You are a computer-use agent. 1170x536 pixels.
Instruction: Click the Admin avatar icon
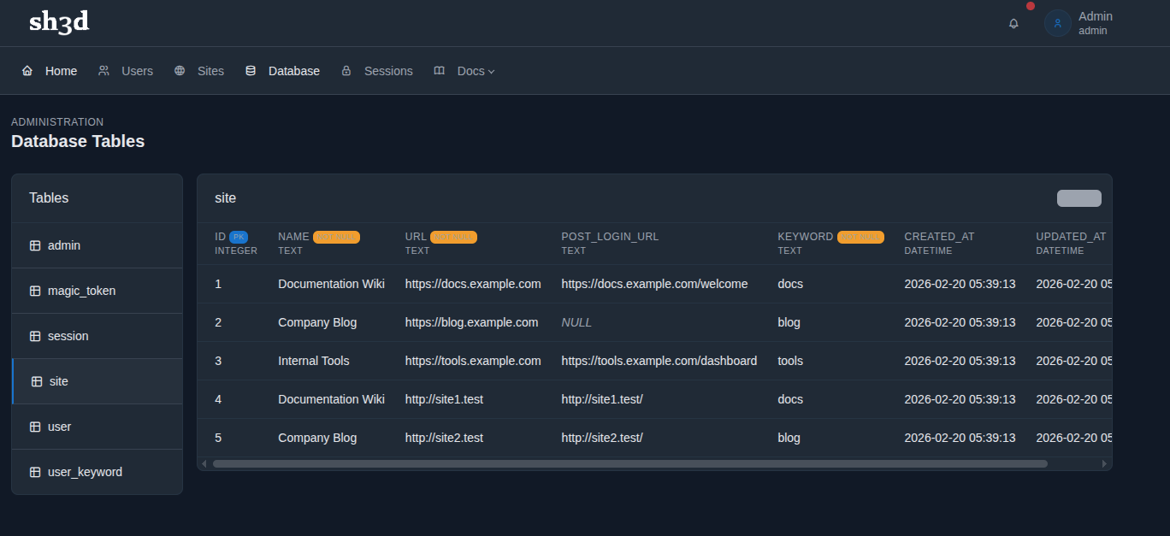pyautogui.click(x=1057, y=24)
